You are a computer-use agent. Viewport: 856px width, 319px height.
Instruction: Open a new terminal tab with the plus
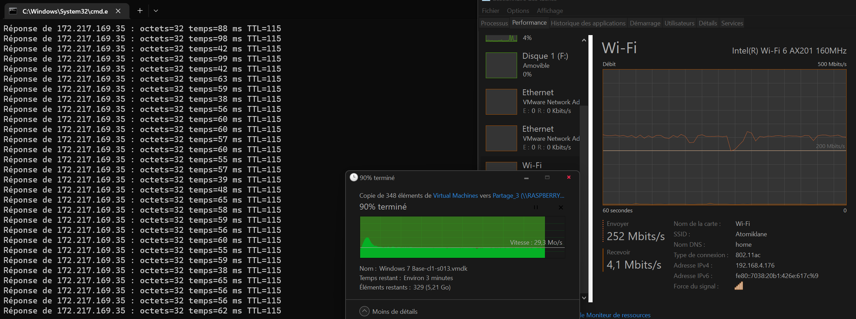point(140,11)
